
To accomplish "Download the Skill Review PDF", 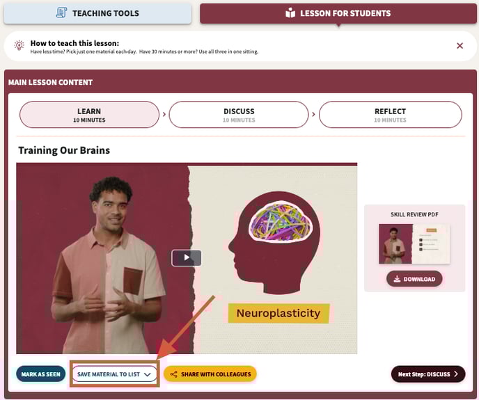I will (x=414, y=279).
